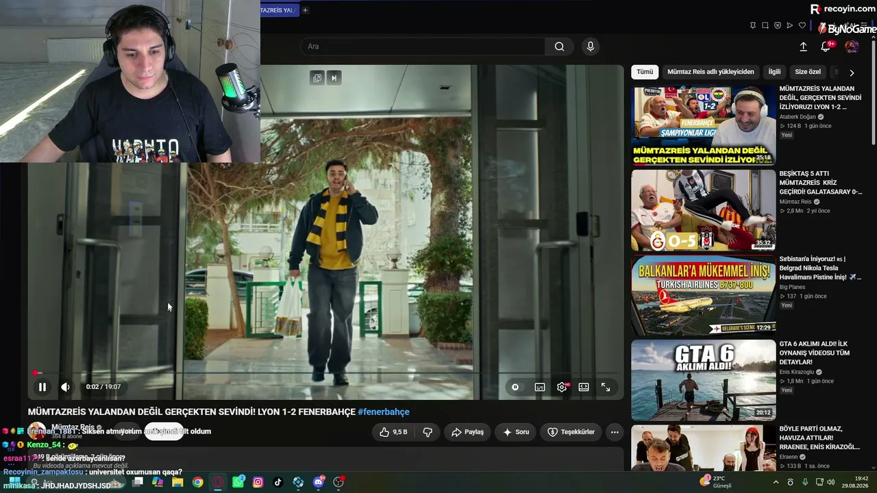Open WhatsApp from the taskbar
The width and height of the screenshot is (877, 493).
pyautogui.click(x=238, y=482)
